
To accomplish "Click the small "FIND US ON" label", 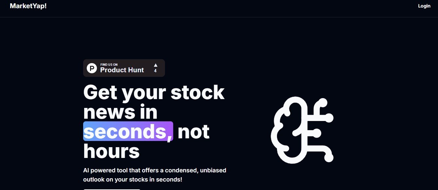I will point(109,65).
